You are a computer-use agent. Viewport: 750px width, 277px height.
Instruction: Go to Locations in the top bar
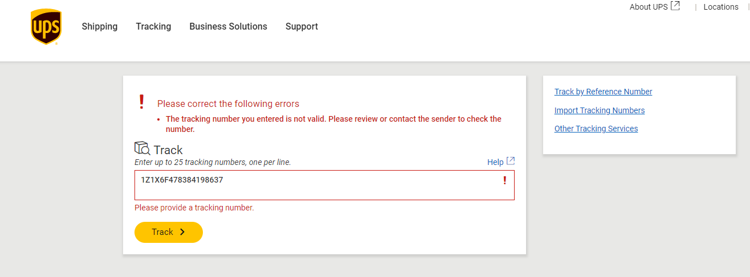720,7
